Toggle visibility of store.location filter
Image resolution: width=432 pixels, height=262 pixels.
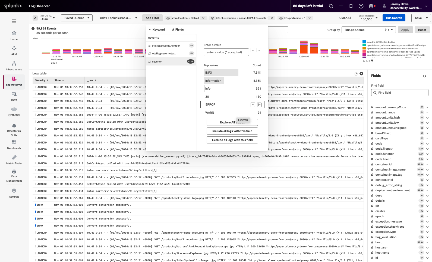[168, 18]
